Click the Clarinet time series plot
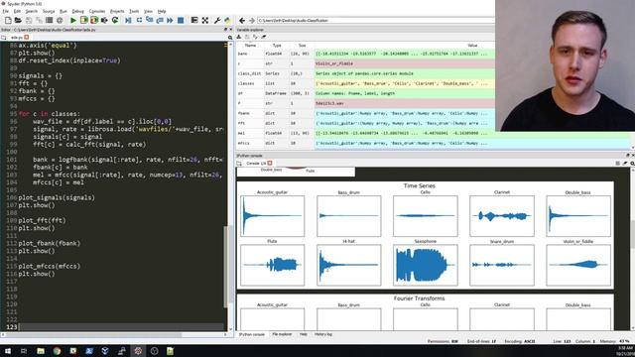This screenshot has width=635, height=357. click(502, 216)
